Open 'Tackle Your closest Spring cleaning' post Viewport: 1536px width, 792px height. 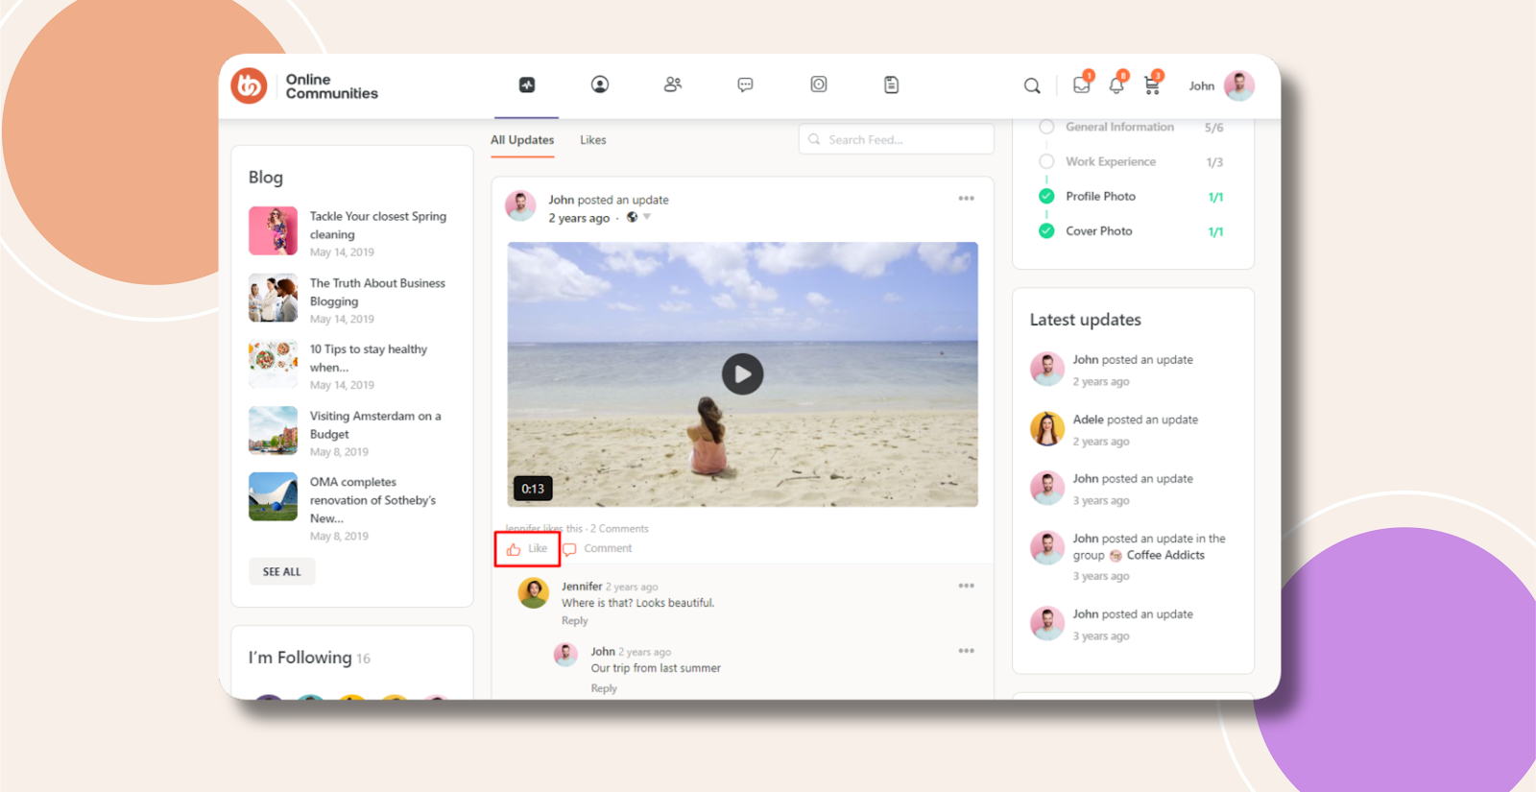[x=378, y=226]
